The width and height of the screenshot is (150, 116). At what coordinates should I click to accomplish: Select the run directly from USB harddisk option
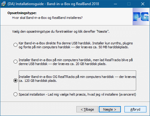coord(15,45)
